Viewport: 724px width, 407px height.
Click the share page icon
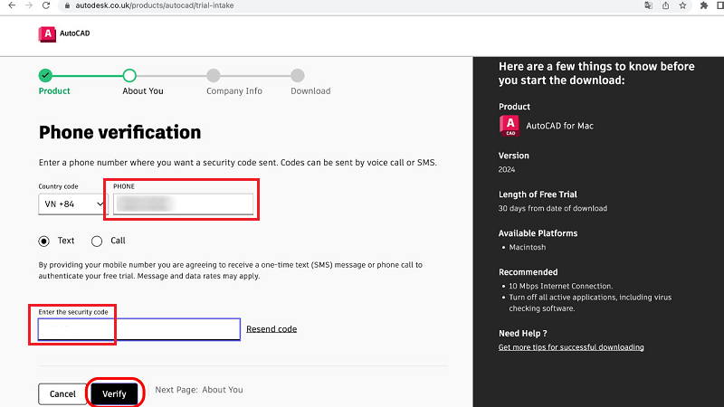[665, 5]
